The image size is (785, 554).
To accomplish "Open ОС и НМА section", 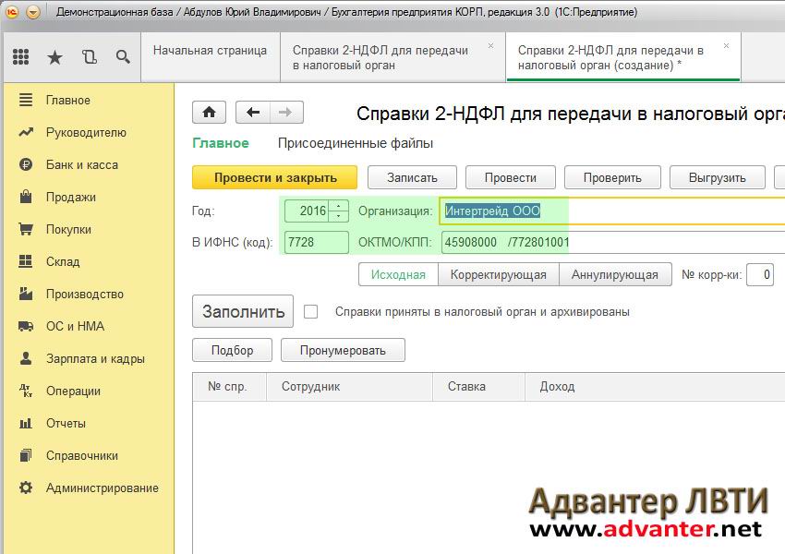I will (75, 326).
